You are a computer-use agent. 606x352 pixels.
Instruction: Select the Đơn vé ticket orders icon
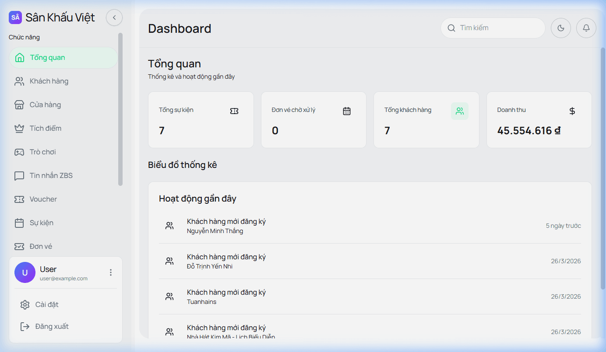coord(19,246)
